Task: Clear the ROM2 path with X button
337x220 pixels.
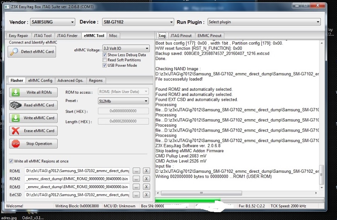Action: (146, 179)
